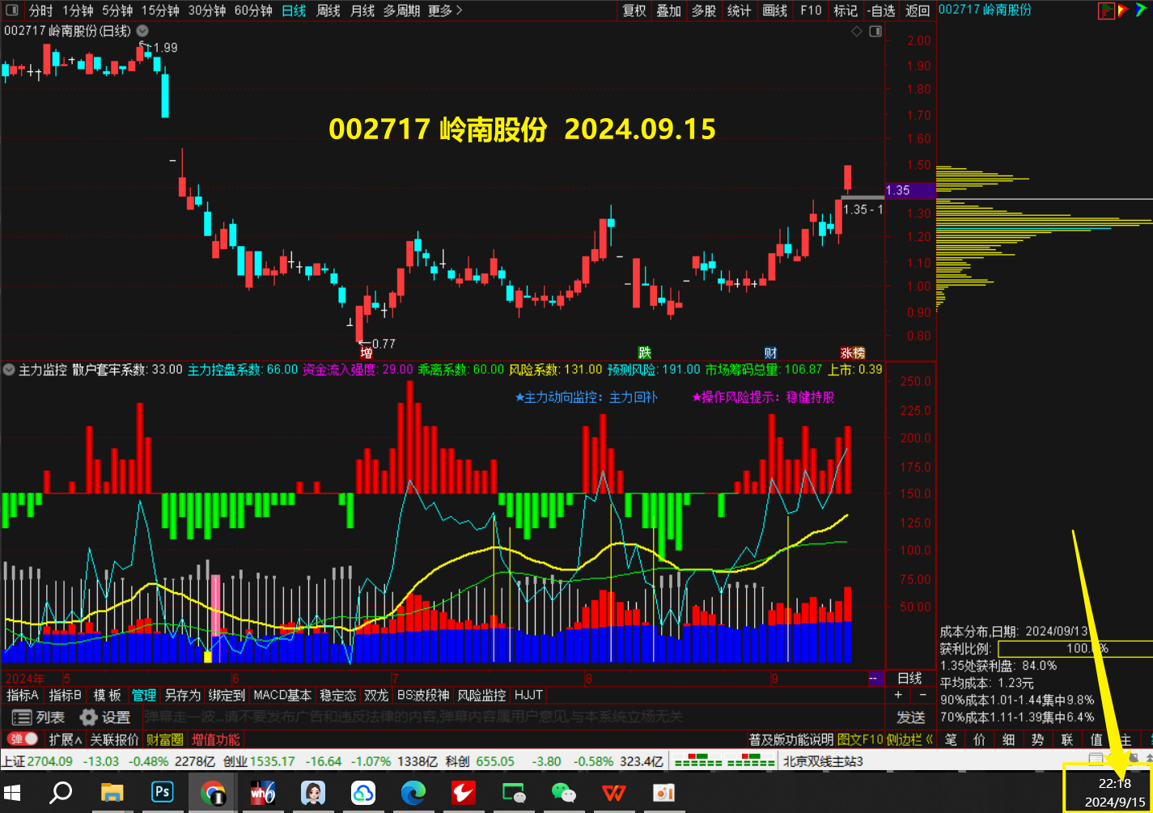Open WPS Office from taskbar
Viewport: 1153px width, 813px height.
[x=613, y=792]
